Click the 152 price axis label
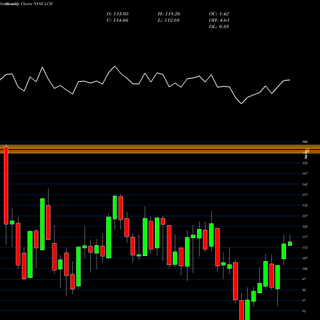The image size is (320, 320). tap(305, 163)
